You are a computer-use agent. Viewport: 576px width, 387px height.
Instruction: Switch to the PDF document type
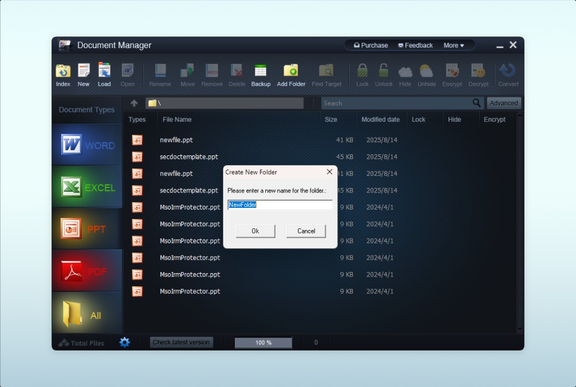coord(87,271)
